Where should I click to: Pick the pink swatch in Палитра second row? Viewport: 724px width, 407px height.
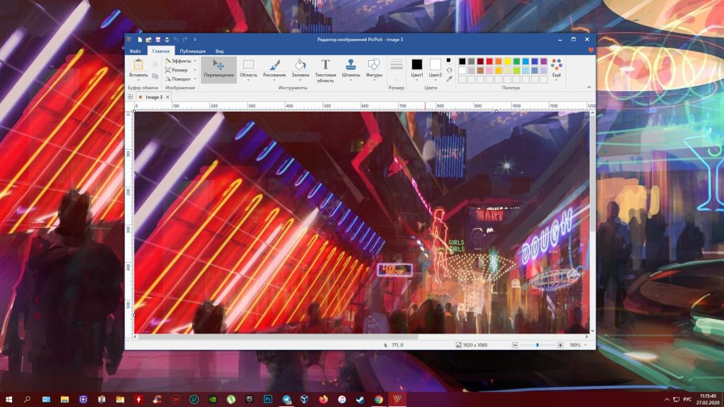(x=489, y=71)
